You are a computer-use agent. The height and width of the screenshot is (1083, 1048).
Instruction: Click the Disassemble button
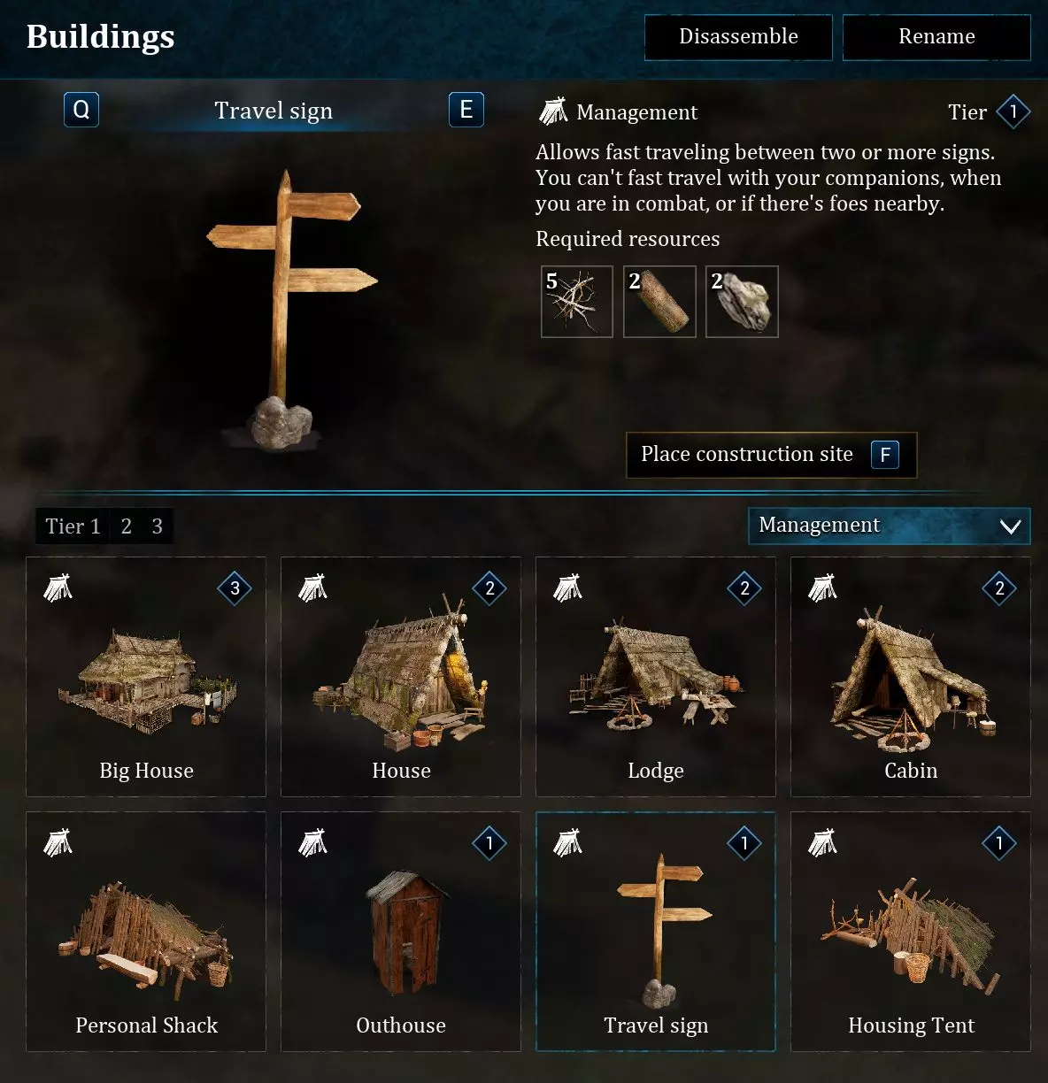[x=738, y=37]
